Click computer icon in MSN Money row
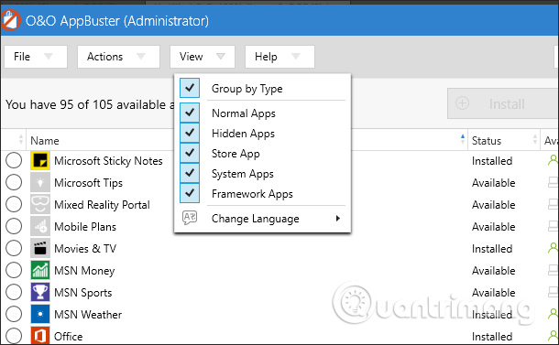The height and width of the screenshot is (345, 559). click(x=554, y=270)
